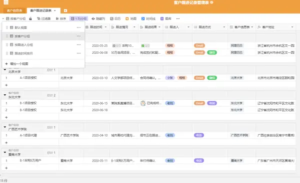300x183 pixels.
Task: Click the 0/3 checklist cell
Action: (x=116, y=45)
